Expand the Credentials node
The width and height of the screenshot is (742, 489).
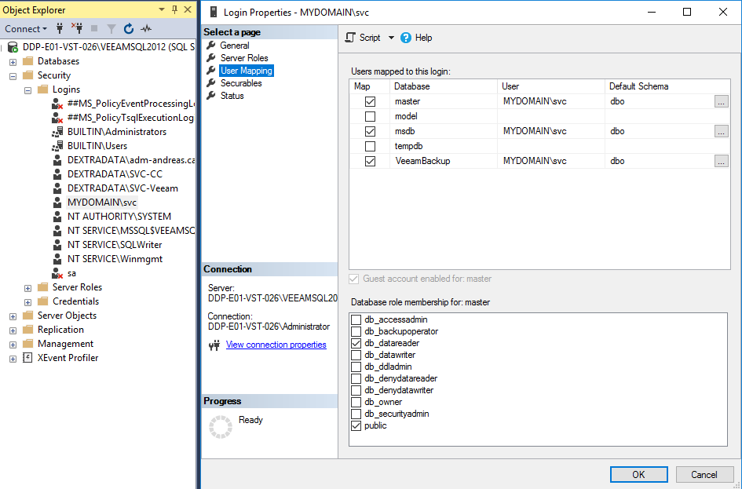(28, 302)
